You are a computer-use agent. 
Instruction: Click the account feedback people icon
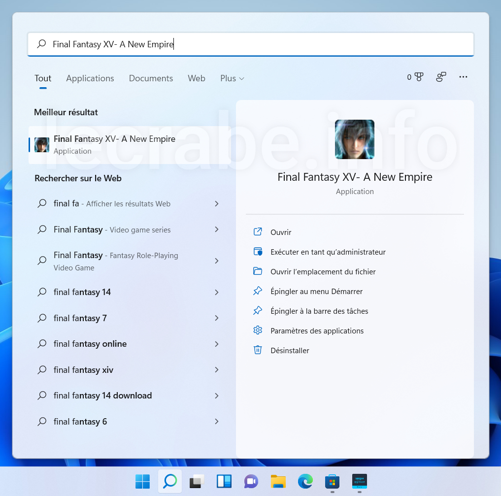pyautogui.click(x=441, y=77)
